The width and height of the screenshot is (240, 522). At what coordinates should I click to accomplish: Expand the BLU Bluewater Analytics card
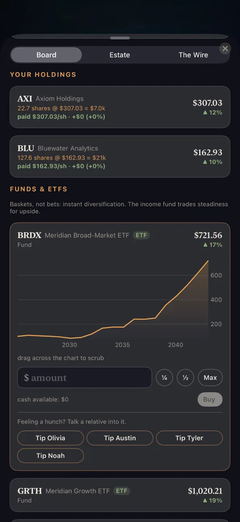pyautogui.click(x=120, y=157)
